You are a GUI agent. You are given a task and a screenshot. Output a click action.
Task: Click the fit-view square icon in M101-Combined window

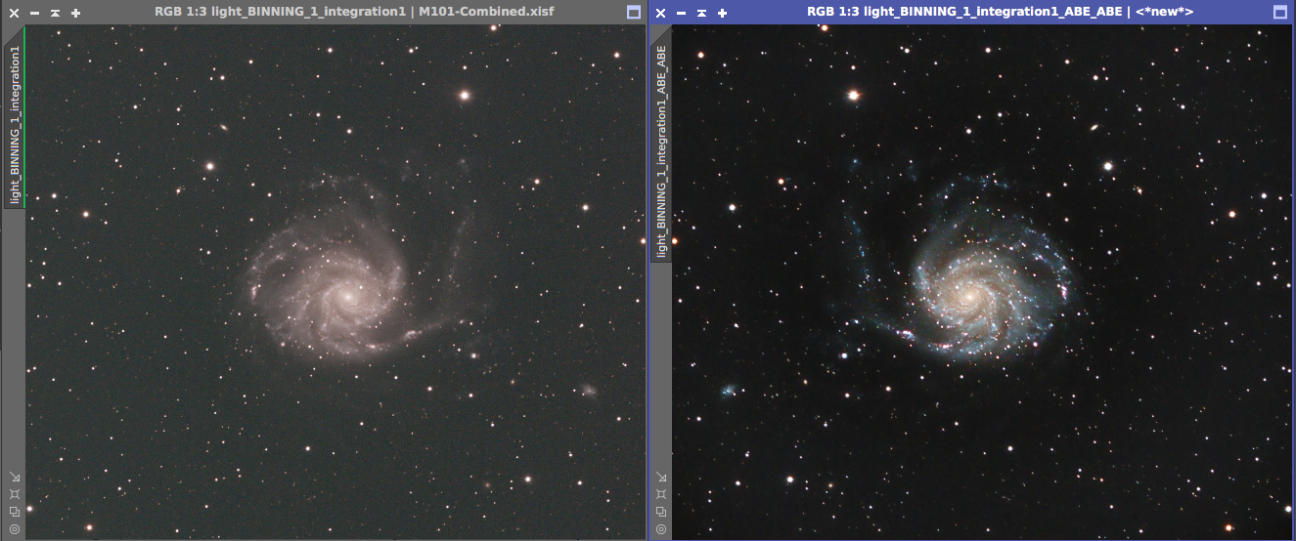tap(15, 494)
